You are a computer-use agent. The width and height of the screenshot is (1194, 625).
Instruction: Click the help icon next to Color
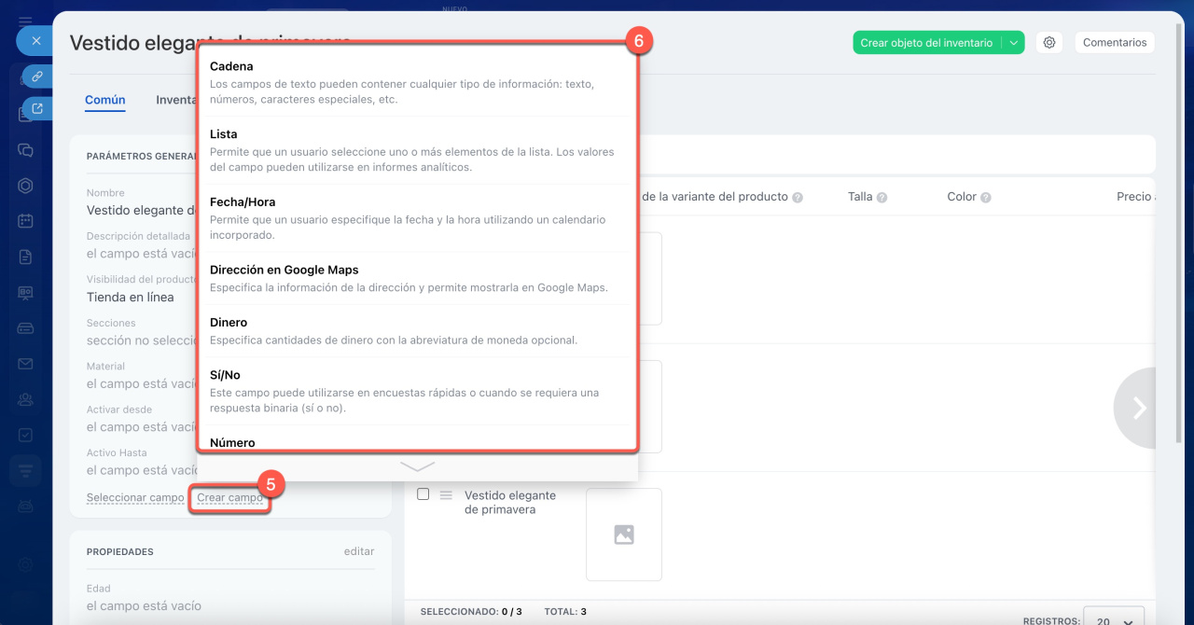986,198
